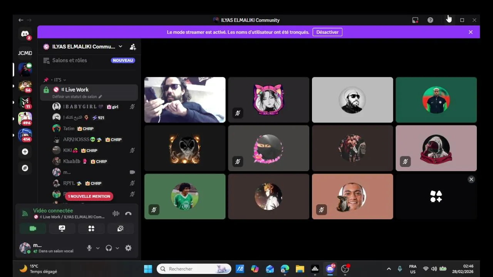Open your user profile panel avatar
This screenshot has width=493, height=277.
coord(25,248)
